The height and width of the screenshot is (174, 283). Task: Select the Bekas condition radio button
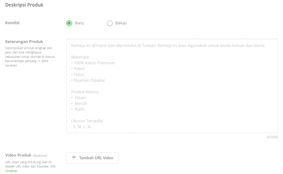point(110,23)
